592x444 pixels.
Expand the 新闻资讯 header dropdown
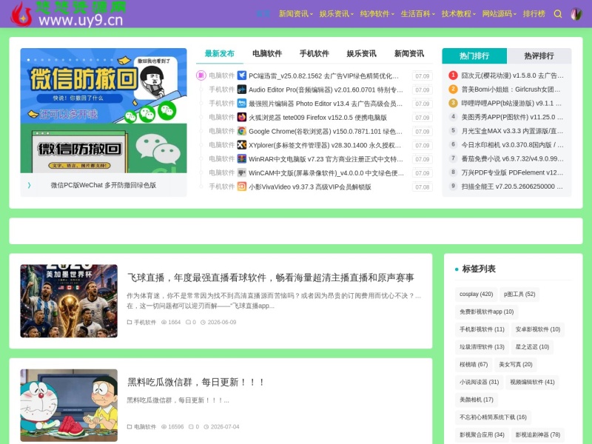click(x=295, y=14)
